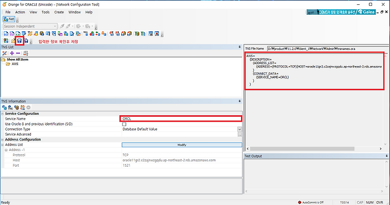
Task: Open the Action menu
Action: point(20,12)
